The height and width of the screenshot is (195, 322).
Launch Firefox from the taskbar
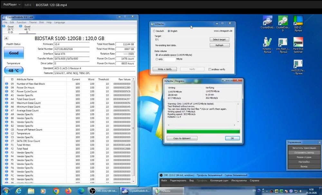point(68,191)
